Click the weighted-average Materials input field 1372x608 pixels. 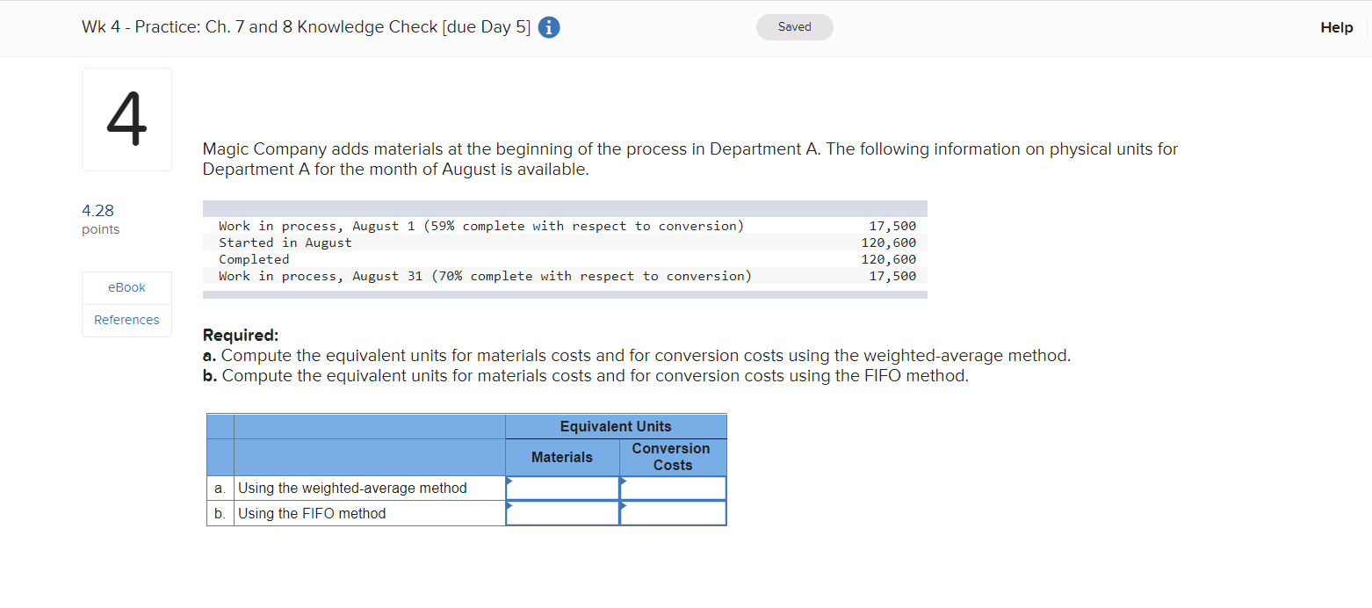point(565,488)
